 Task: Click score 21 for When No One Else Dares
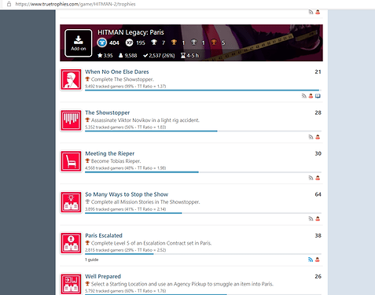[318, 72]
